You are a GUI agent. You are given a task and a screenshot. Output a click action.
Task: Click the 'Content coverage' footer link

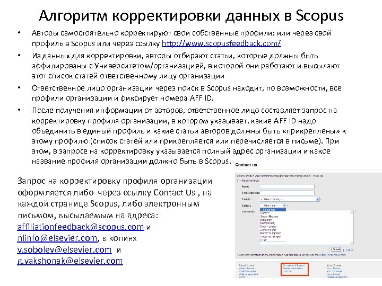pos(248,271)
